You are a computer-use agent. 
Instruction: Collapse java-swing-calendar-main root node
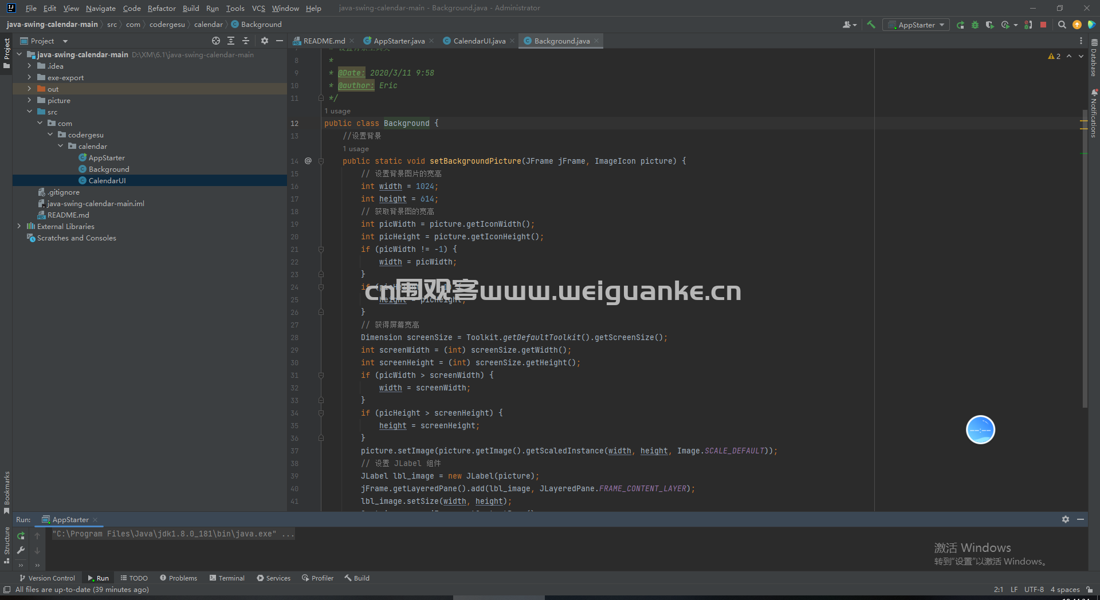coord(19,54)
